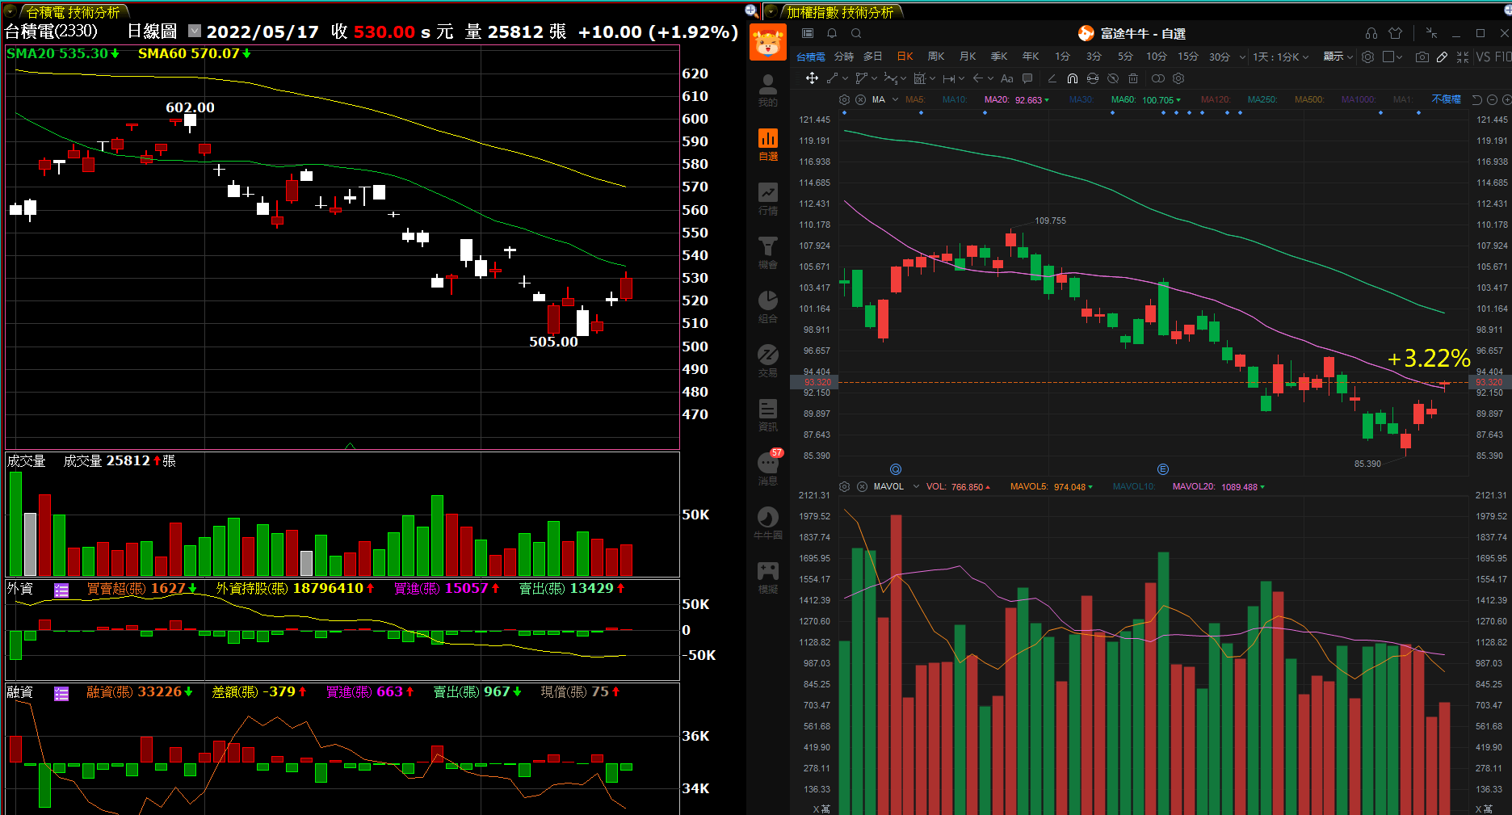
Task: Open the MA indicator selector dropdown
Action: tap(896, 100)
